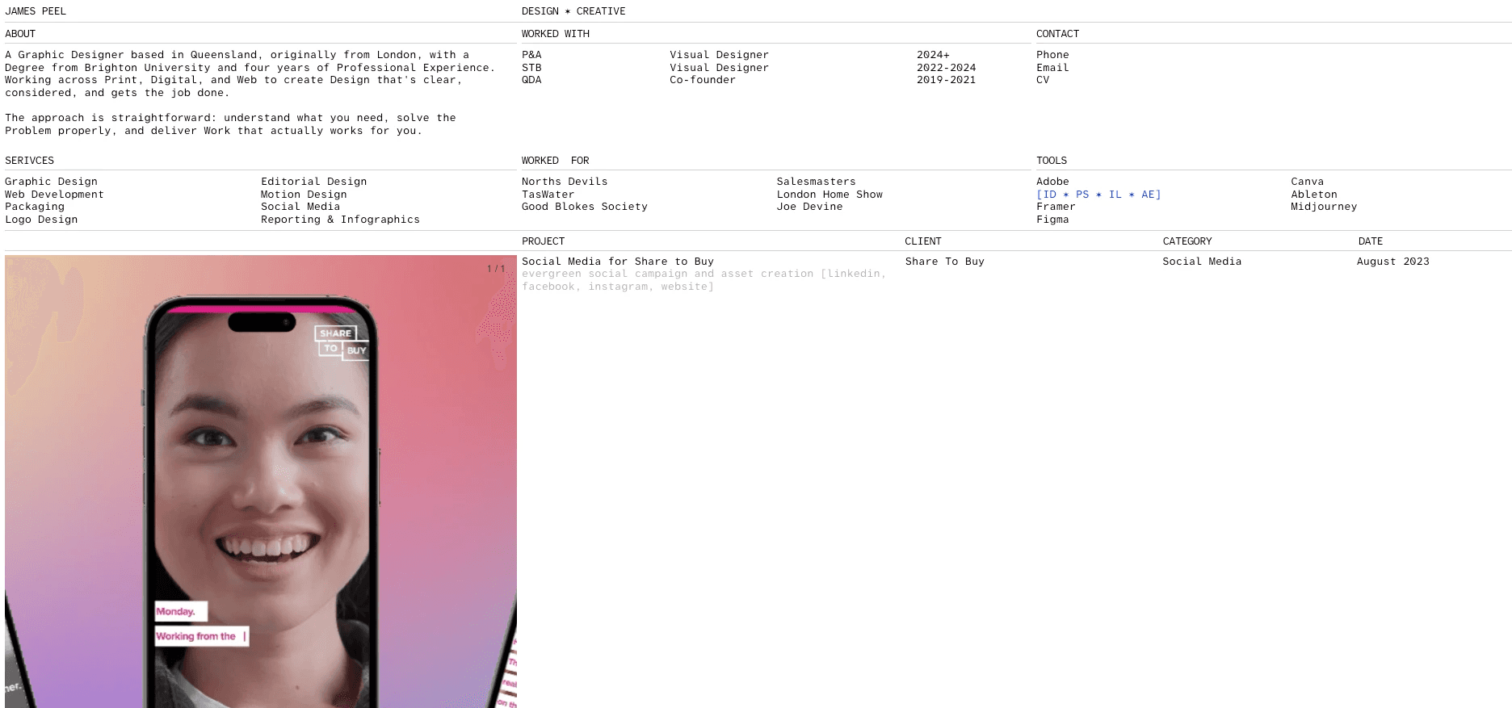Image resolution: width=1512 pixels, height=708 pixels.
Task: Click Logo Design in Services
Action: point(41,220)
